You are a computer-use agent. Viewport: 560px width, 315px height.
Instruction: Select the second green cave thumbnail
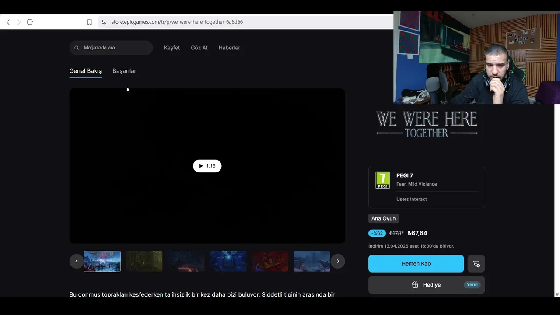point(144,261)
